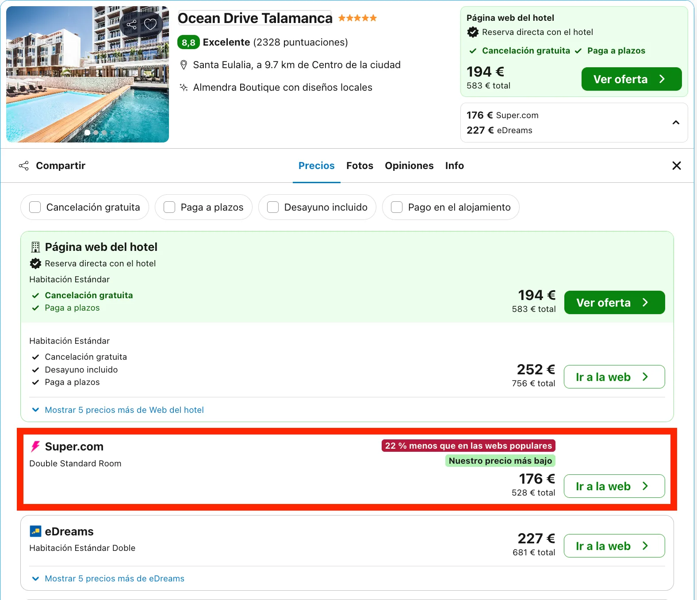The image size is (697, 600).
Task: Click Ver oferta in the top hotel website card
Action: tap(632, 79)
